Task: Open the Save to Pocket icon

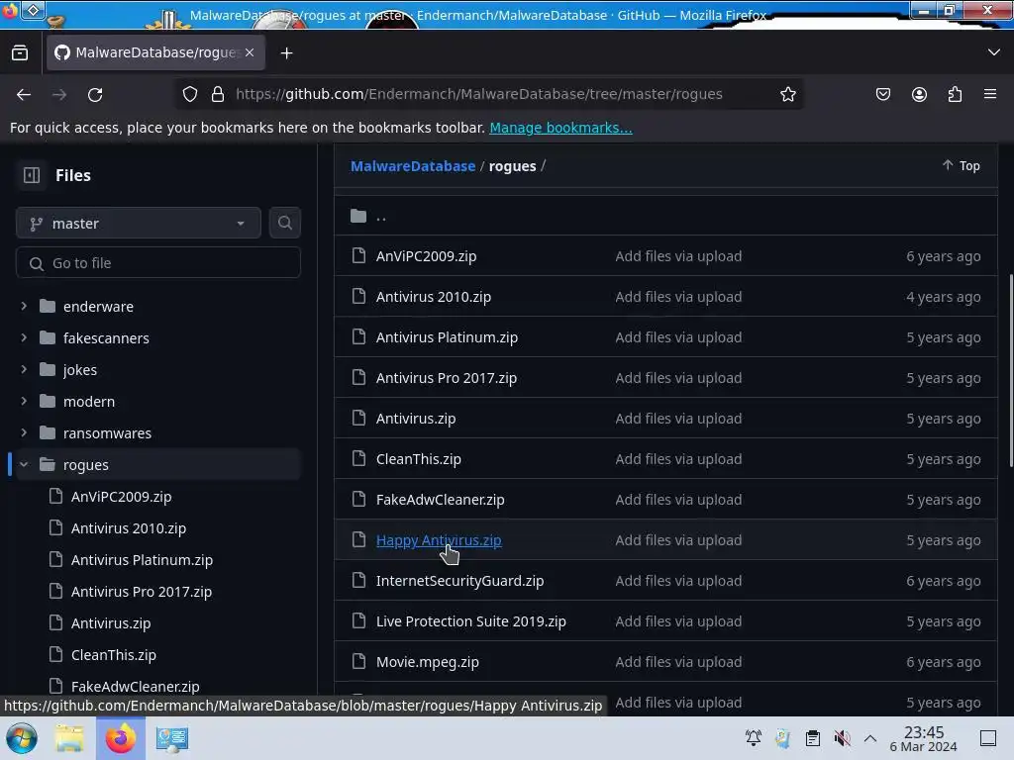Action: 883,94
